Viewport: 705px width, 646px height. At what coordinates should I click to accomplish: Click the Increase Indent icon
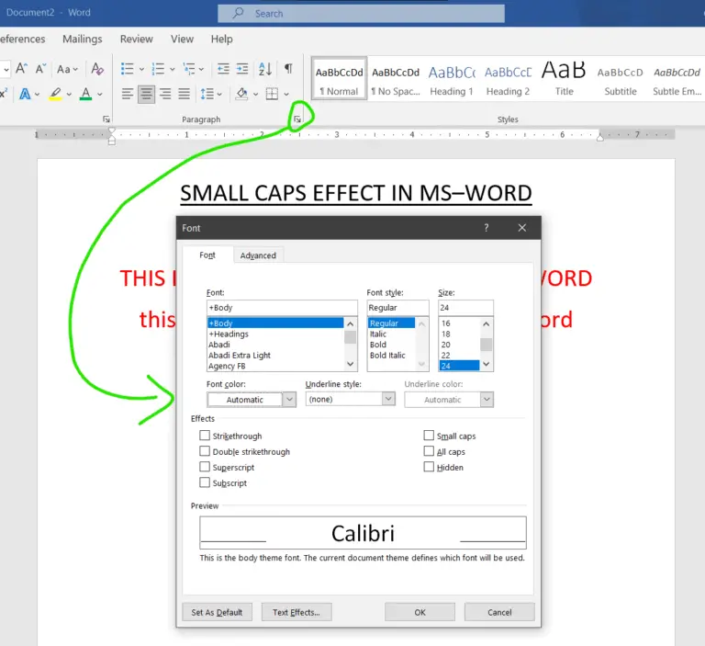(242, 69)
